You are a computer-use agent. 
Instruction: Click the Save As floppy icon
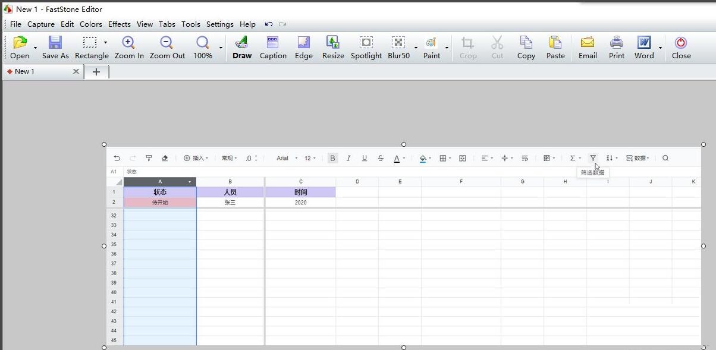tap(55, 43)
